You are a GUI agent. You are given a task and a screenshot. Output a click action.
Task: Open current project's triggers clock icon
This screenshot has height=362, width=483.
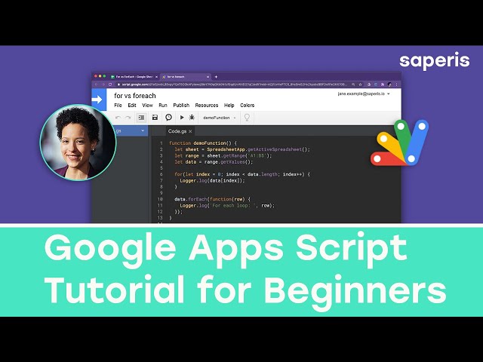coord(168,118)
